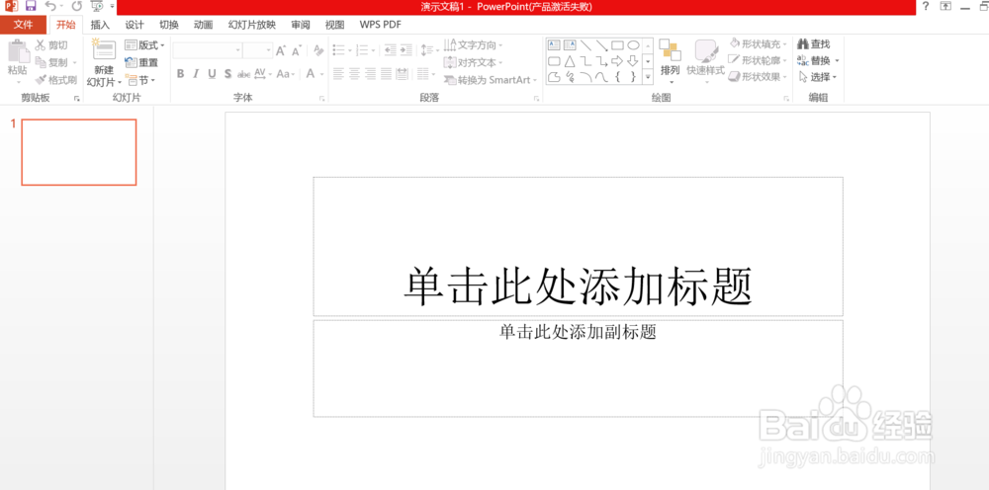Toggle Underline formatting
This screenshot has height=490, width=989.
point(212,74)
